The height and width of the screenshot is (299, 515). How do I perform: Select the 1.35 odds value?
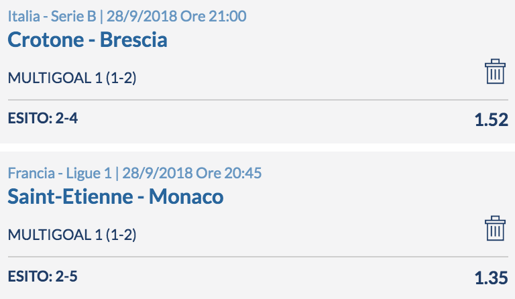click(492, 278)
